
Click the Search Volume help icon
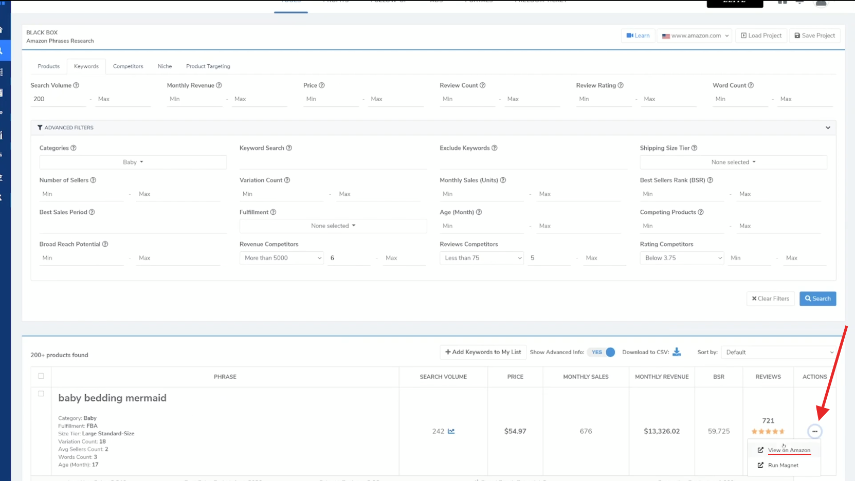pos(76,85)
